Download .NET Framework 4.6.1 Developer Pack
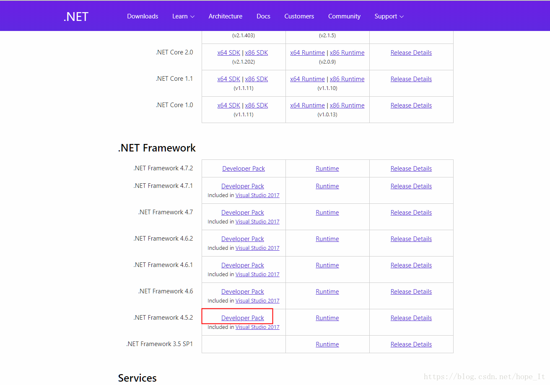Viewport: 550px width, 385px height. [243, 265]
